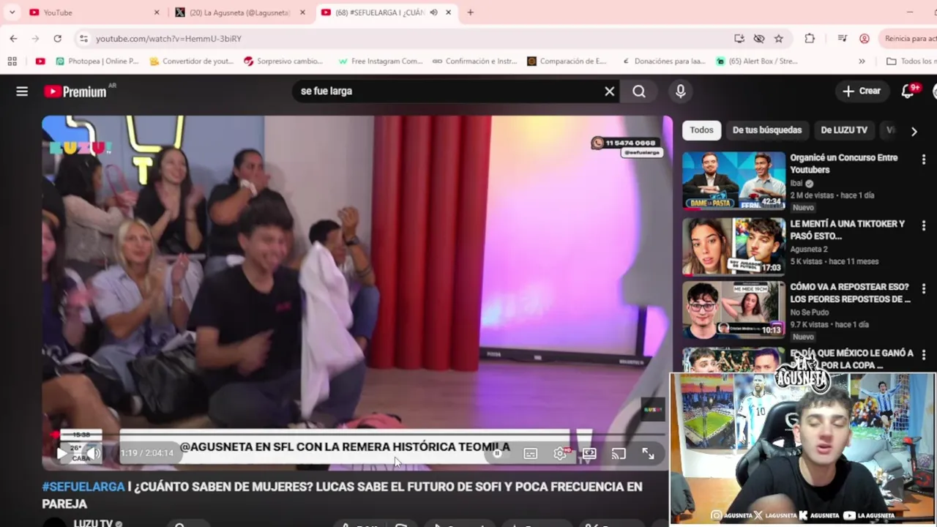Click Reinicia para actualizar button
Screen dimensions: 937x527
click(x=908, y=38)
